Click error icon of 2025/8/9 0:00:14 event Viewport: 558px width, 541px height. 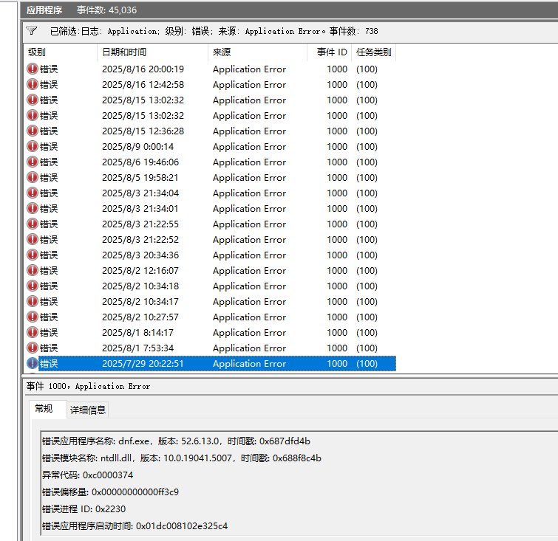click(x=33, y=146)
